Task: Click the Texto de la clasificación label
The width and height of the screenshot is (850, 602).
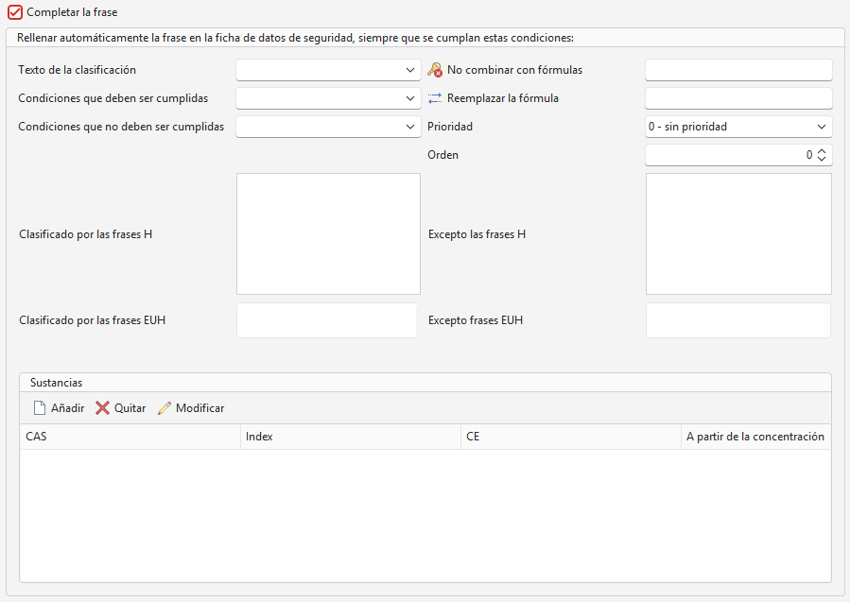Action: tap(77, 70)
